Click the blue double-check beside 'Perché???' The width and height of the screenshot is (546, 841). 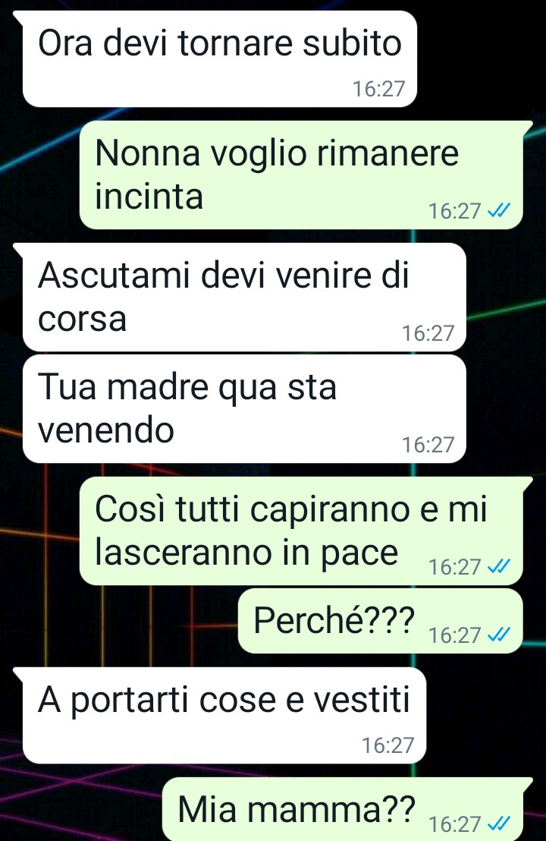[x=498, y=635]
